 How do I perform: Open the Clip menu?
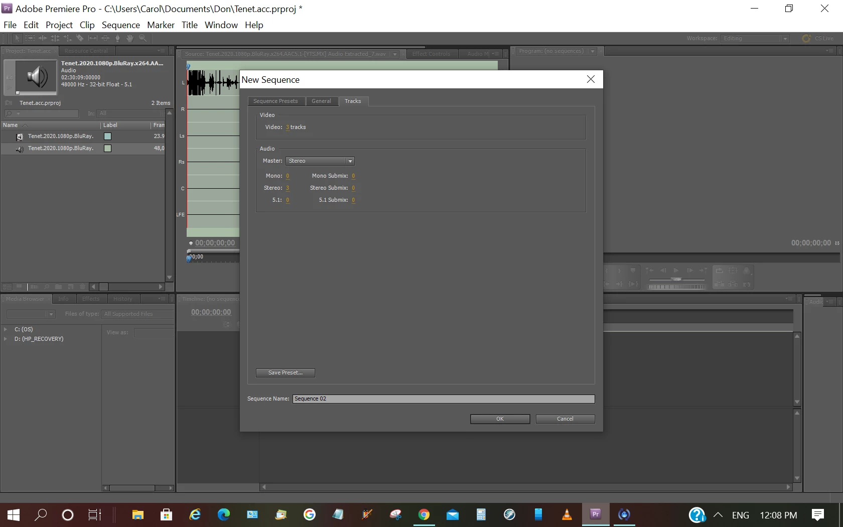[x=87, y=25]
